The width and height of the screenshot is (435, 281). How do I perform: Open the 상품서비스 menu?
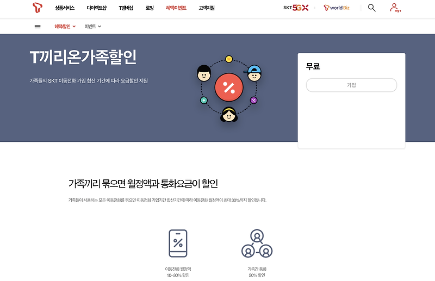click(65, 8)
